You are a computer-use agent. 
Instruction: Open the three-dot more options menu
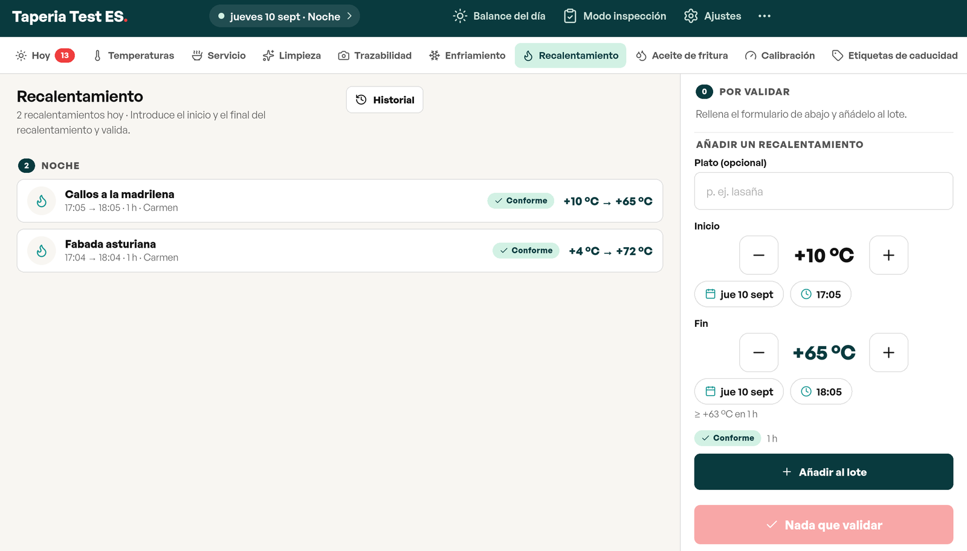[765, 16]
